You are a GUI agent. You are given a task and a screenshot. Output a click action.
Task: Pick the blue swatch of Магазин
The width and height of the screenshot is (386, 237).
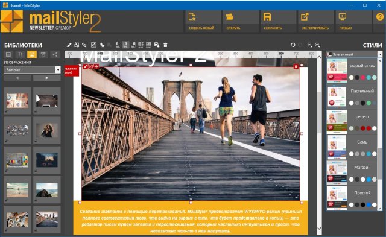click(369, 180)
